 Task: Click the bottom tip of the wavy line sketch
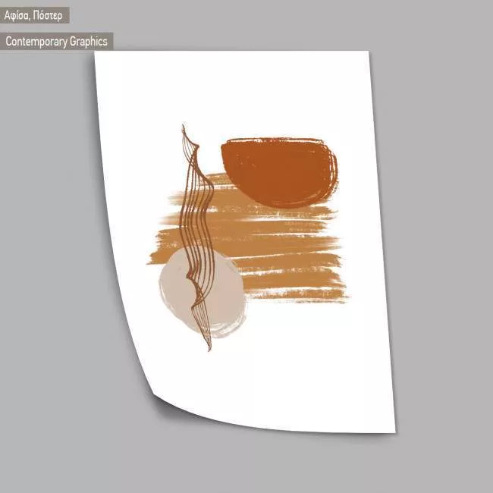pos(209,349)
